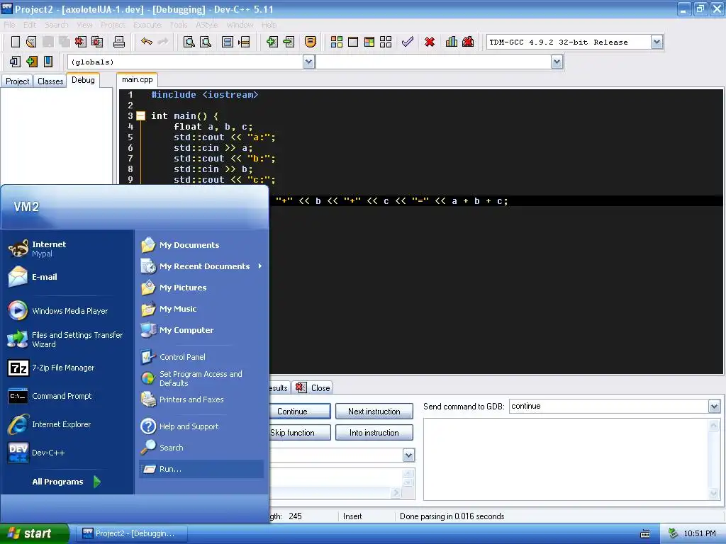Screen dimensions: 726x544
Task: Open the Execute menu
Action: pos(147,25)
